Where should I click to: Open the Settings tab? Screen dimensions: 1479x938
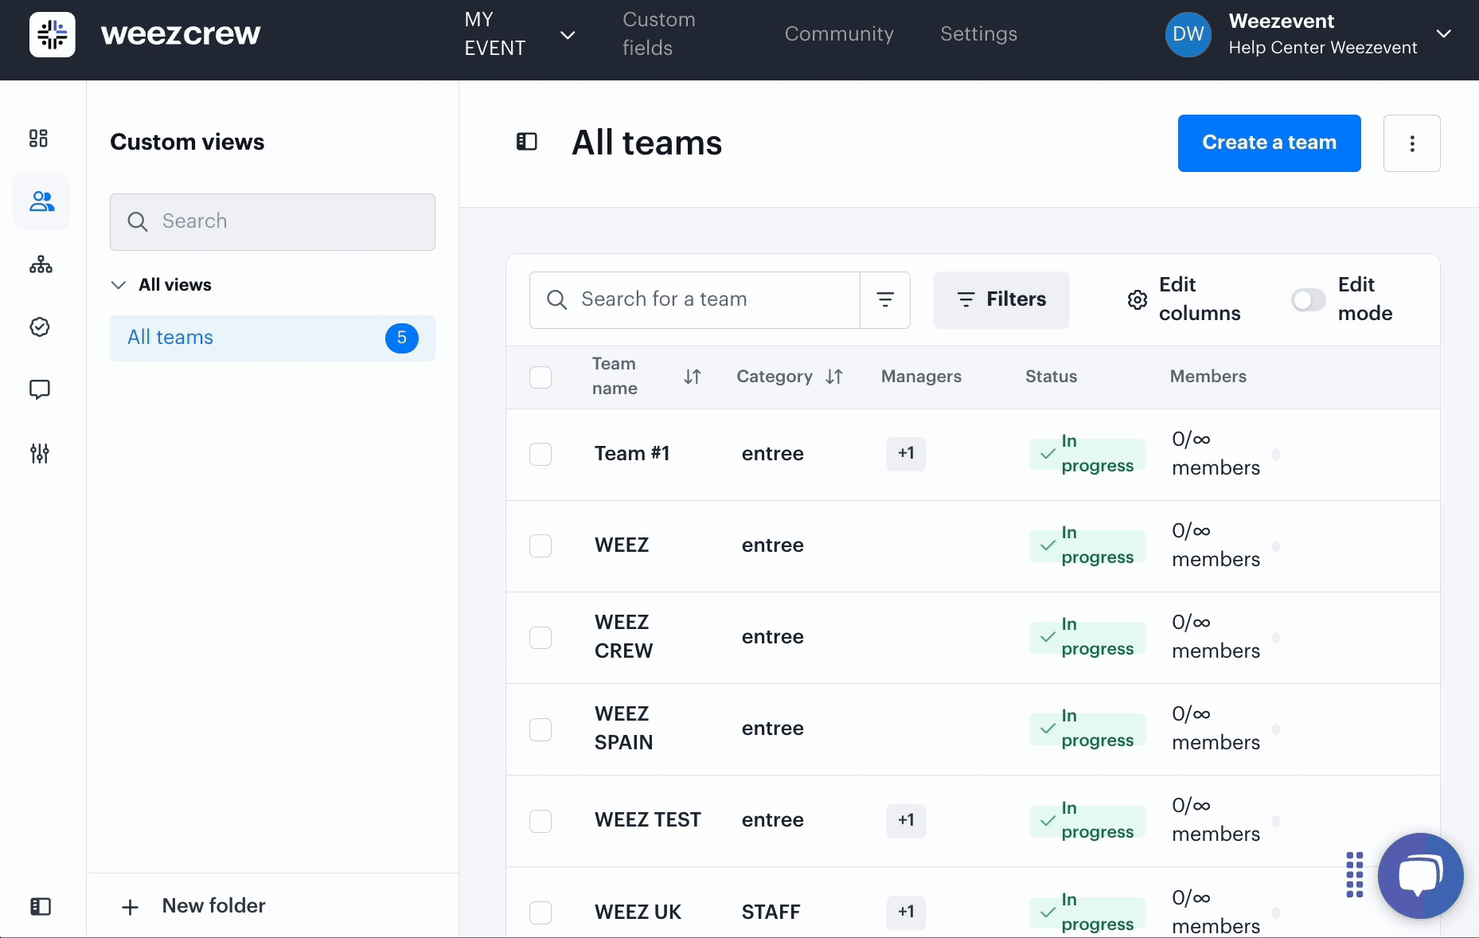[979, 34]
